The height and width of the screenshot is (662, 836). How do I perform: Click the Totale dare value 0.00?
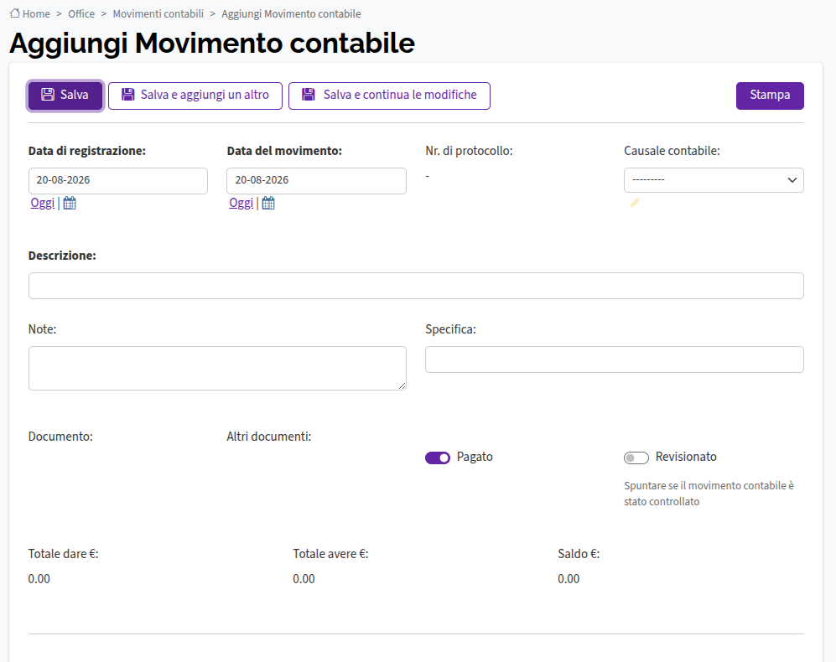[x=39, y=579]
